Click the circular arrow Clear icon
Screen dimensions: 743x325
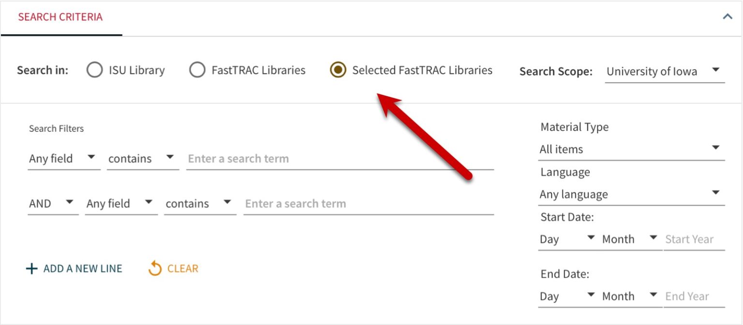(x=154, y=268)
